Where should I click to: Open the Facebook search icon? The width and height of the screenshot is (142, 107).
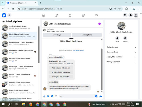pos(9,15)
